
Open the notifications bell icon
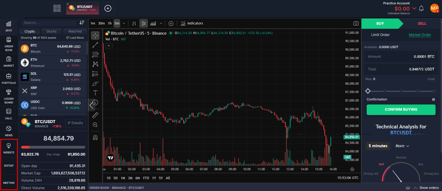pyautogui.click(x=421, y=8)
